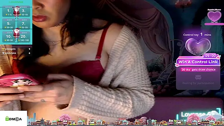Click the 20 tks draw chance label

click(x=198, y=70)
